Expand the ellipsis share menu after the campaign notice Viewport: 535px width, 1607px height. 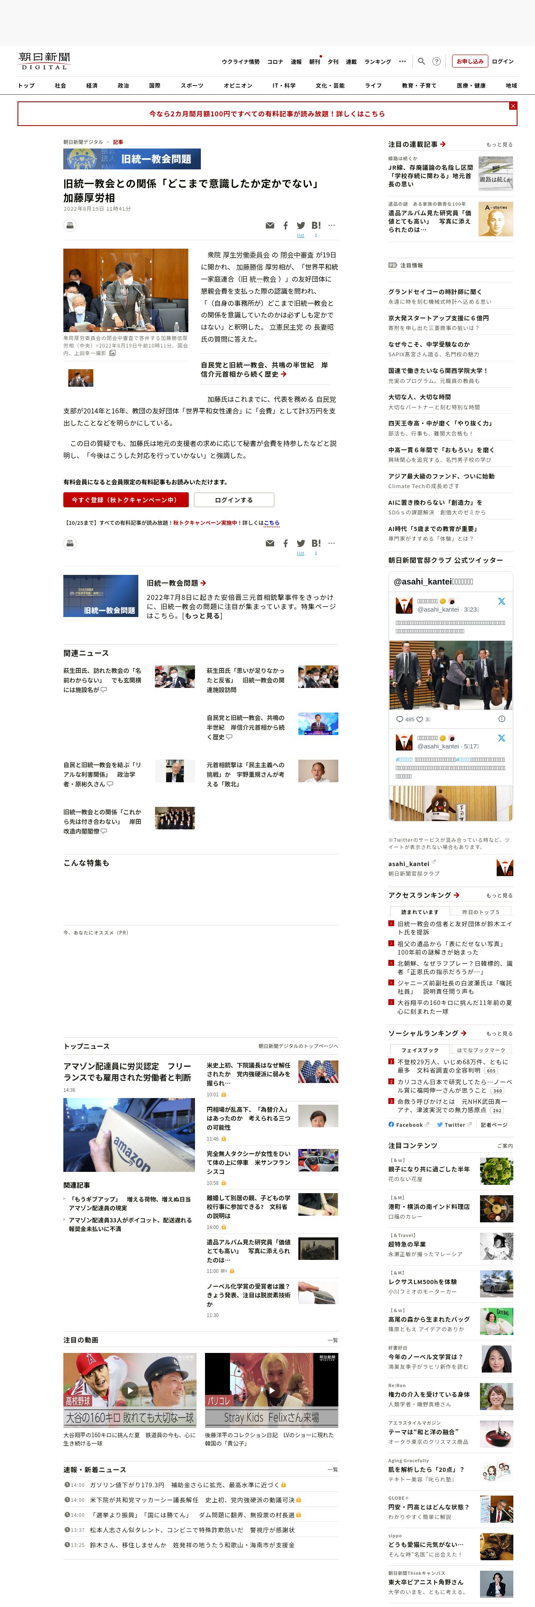point(331,543)
